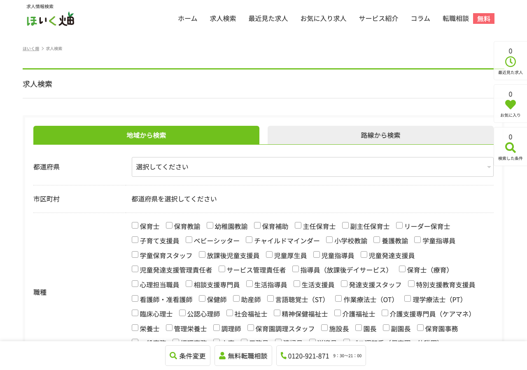This screenshot has width=527, height=370.
Task: Open お気に入り求人 in the top navigation
Action: (x=324, y=18)
